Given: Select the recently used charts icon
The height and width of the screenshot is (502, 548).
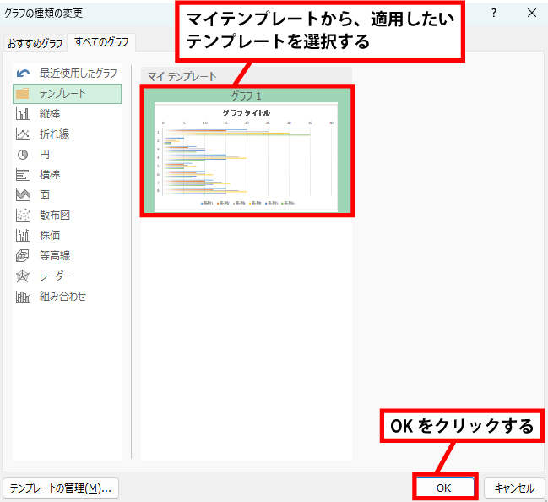Looking at the screenshot, I should [23, 74].
